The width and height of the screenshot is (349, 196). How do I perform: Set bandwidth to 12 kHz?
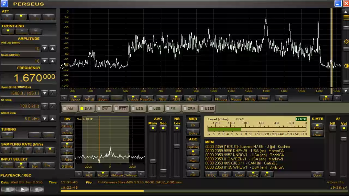point(67,139)
